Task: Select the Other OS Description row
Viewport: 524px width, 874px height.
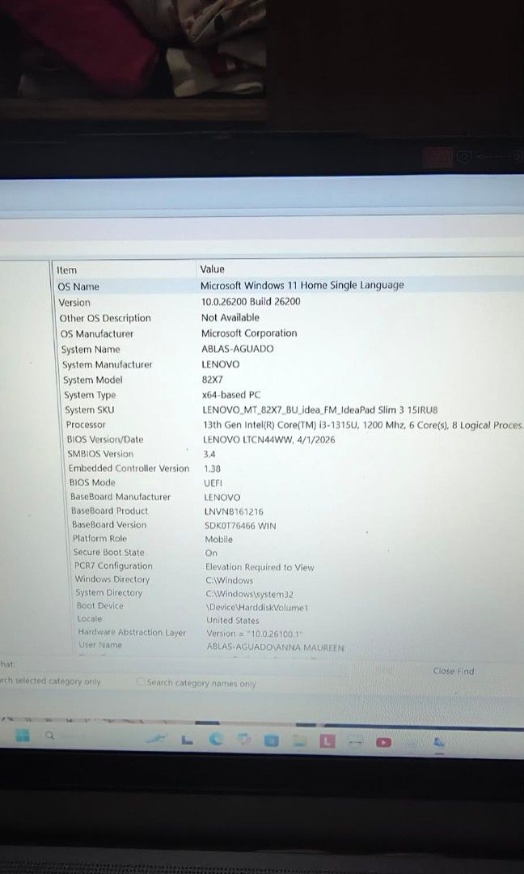Action: tap(289, 318)
